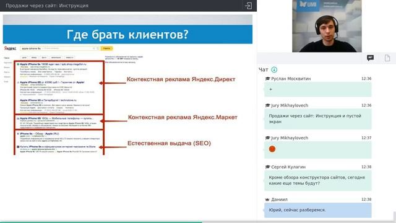Click the 'Чат' panel heading

pos(263,69)
